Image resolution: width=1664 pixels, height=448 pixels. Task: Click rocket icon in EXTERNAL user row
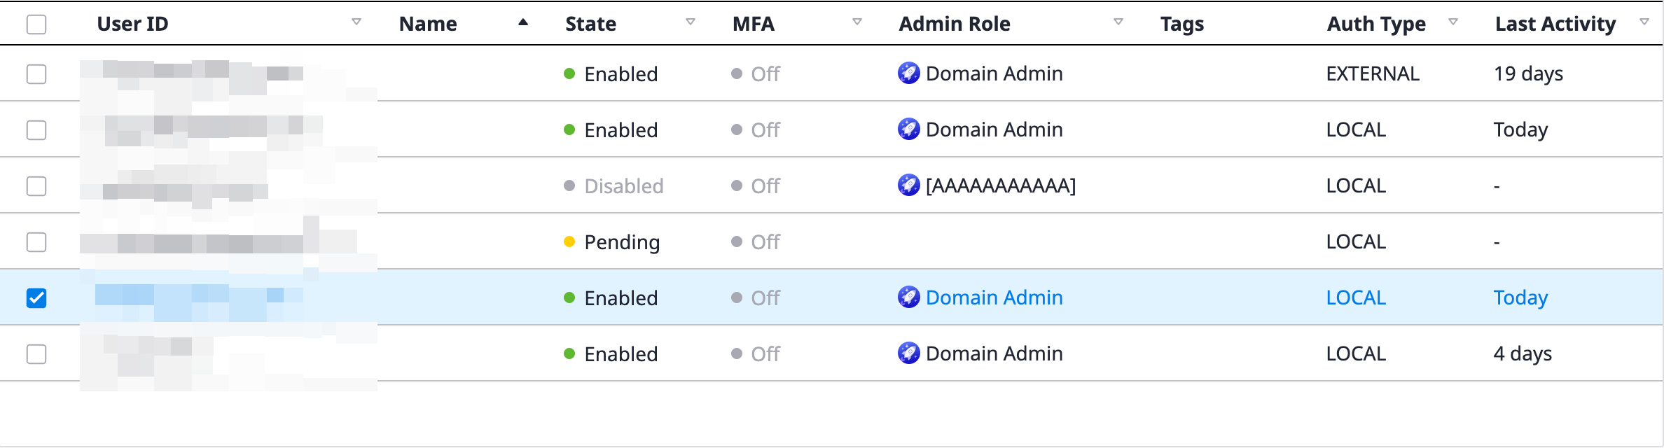pos(908,73)
